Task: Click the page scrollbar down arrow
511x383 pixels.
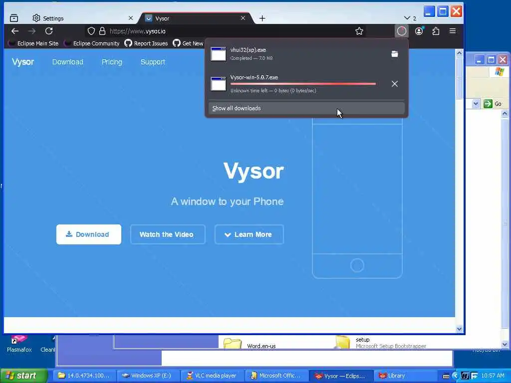Action: click(459, 329)
